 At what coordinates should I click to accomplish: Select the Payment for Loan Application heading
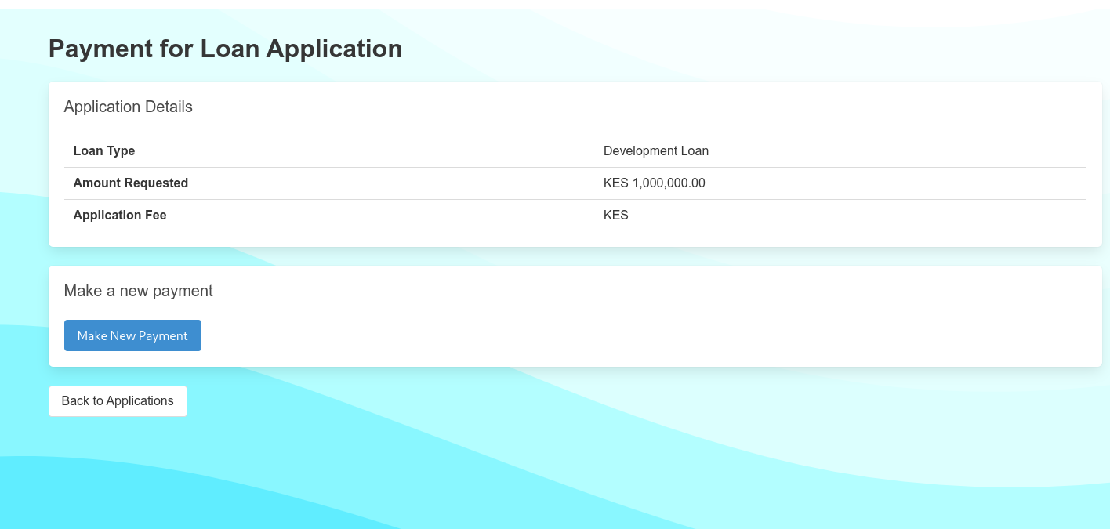click(x=226, y=49)
